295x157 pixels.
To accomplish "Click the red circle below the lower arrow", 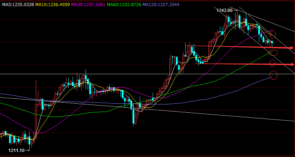I will [273, 63].
